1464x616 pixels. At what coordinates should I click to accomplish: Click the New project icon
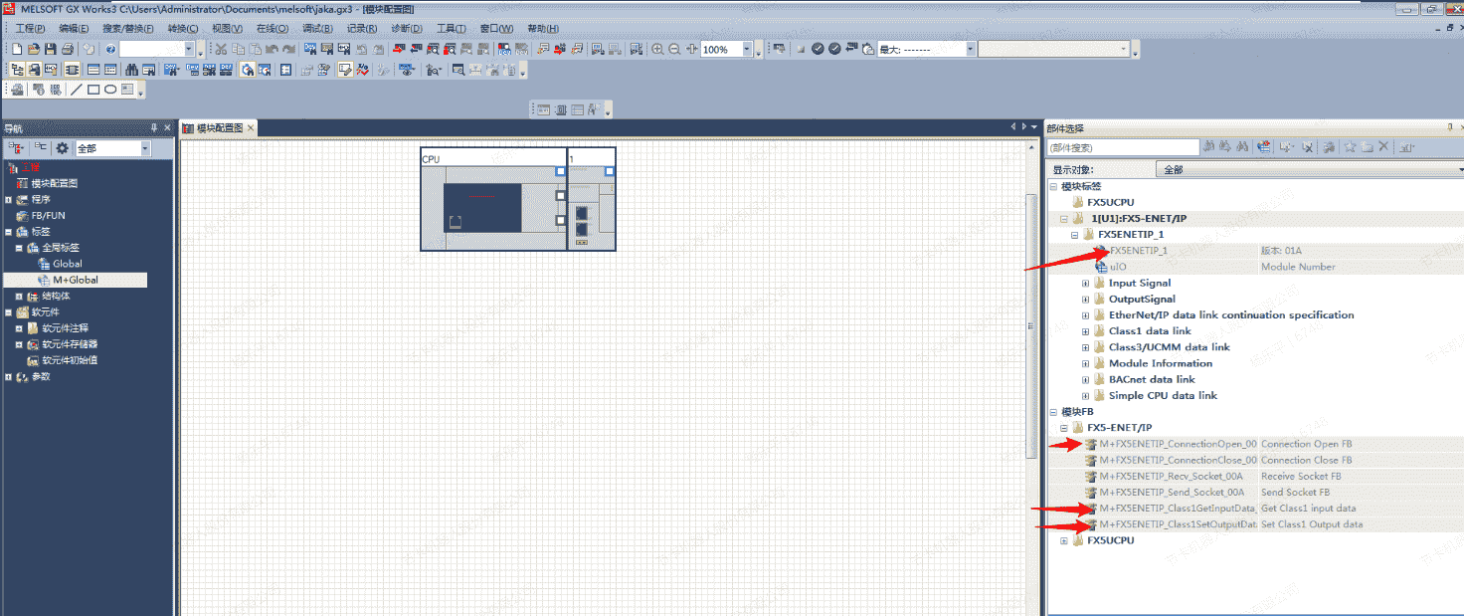pyautogui.click(x=16, y=49)
